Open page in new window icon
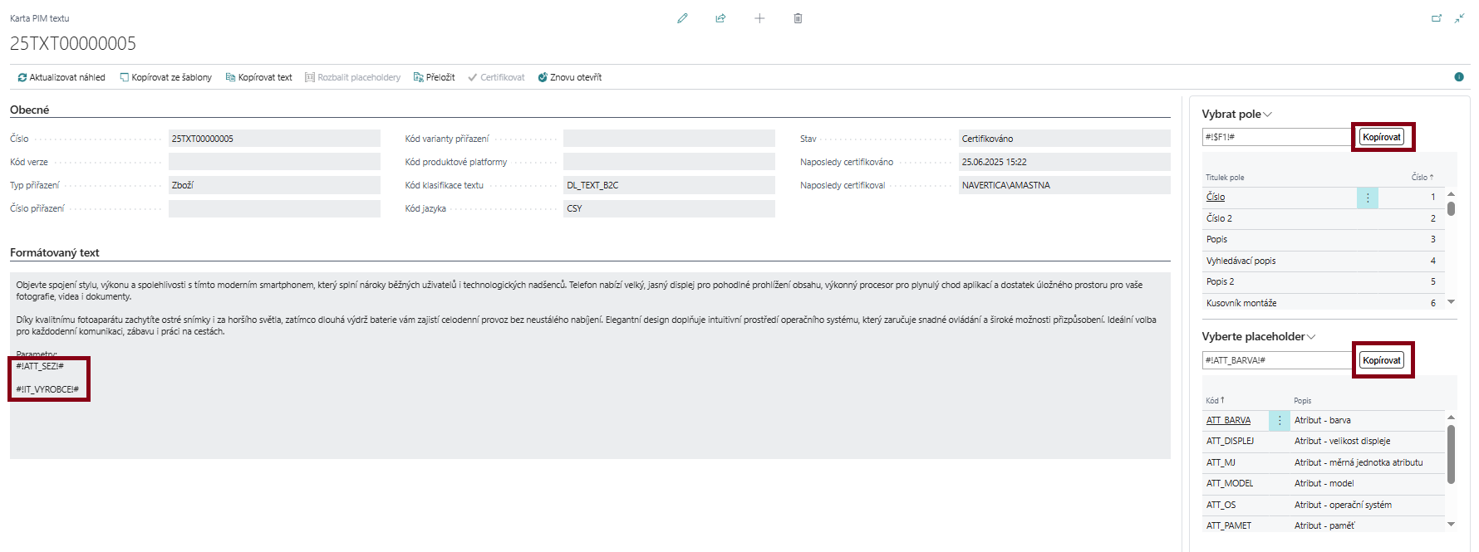The height and width of the screenshot is (552, 1479). 1436,18
